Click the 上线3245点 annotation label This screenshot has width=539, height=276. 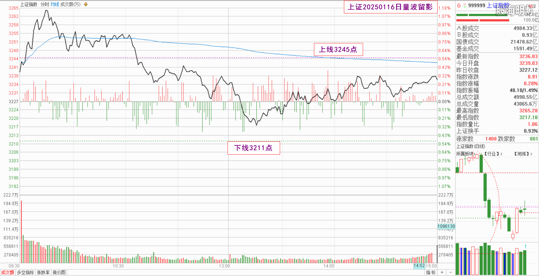[338, 49]
